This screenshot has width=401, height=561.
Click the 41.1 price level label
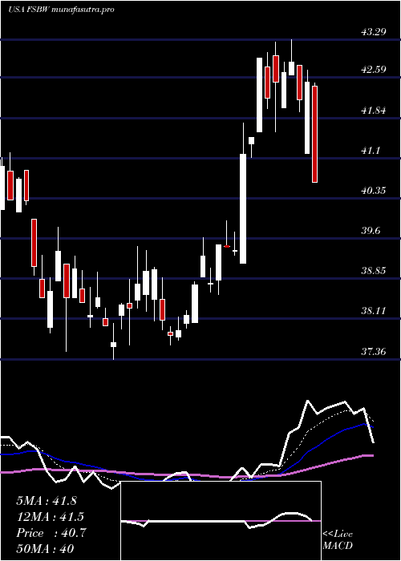tap(371, 151)
